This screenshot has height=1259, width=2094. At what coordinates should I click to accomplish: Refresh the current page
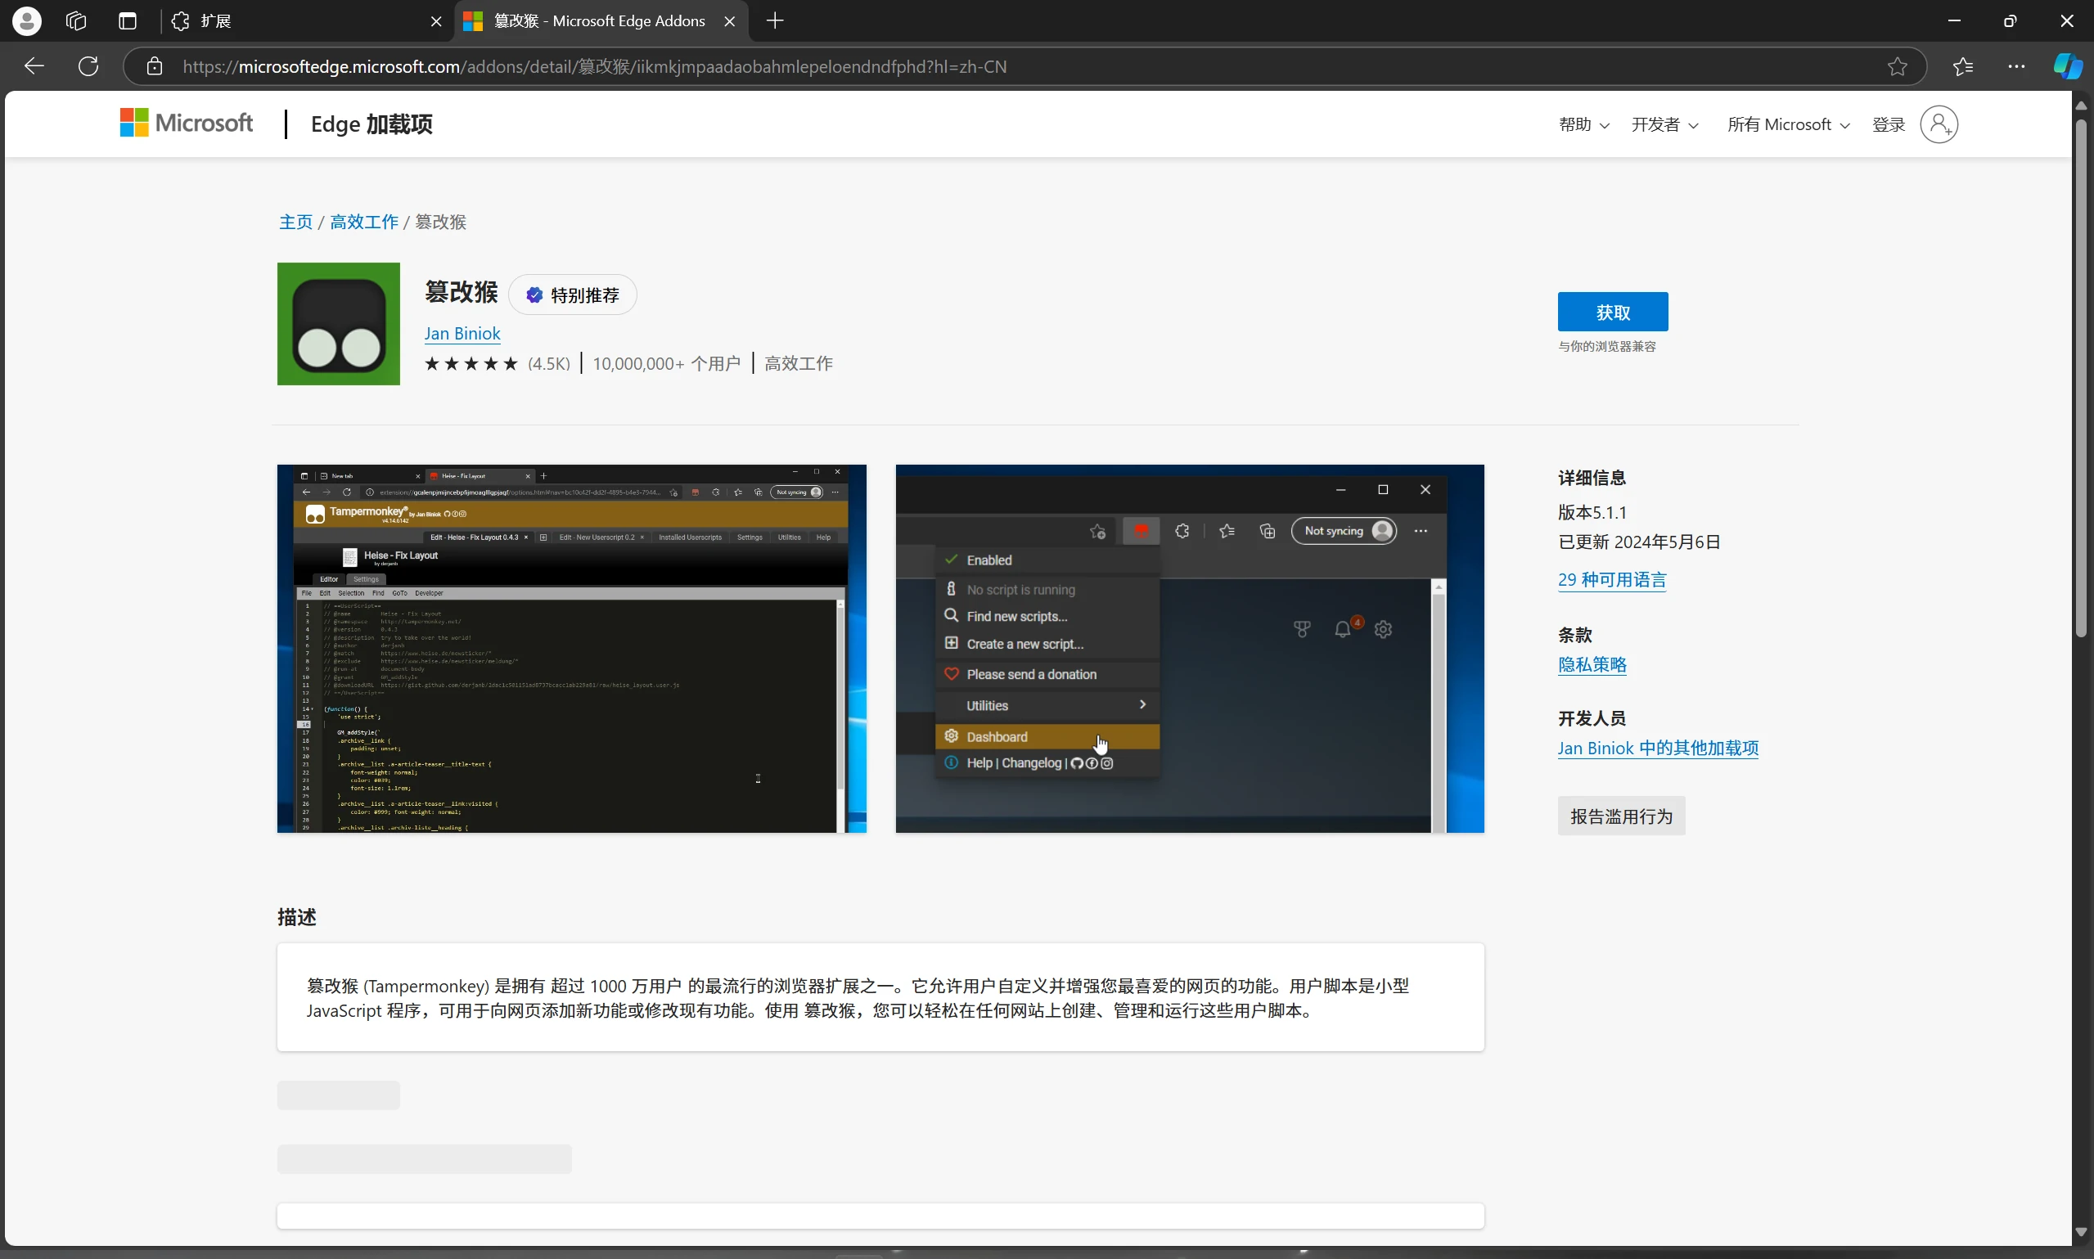(88, 66)
